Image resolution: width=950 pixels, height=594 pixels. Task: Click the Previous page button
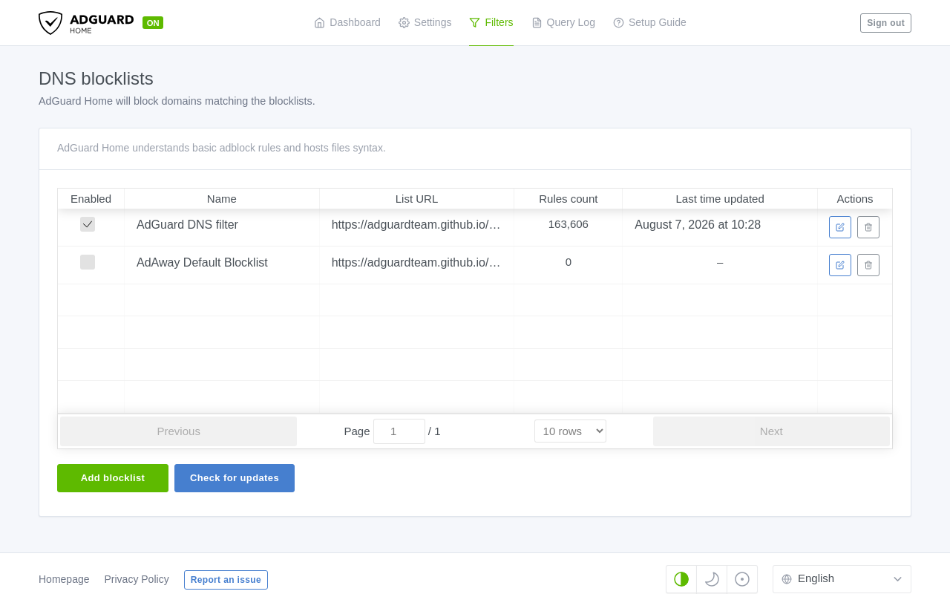point(178,431)
